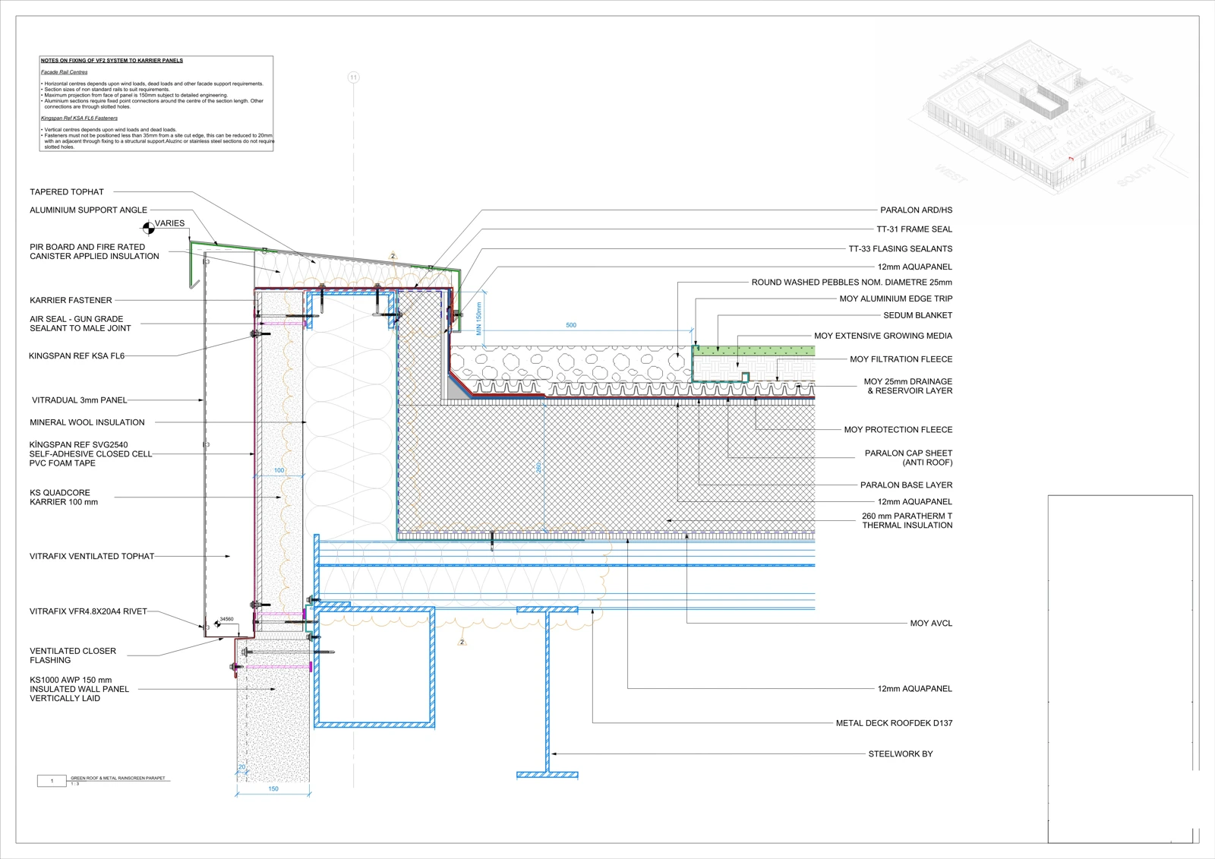
Task: Click the MOY 25mm DRAINAGE & RESERVOIR LAYER note
Action: coord(907,387)
